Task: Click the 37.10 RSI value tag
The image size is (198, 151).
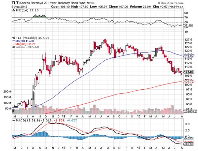Action: tap(188, 25)
